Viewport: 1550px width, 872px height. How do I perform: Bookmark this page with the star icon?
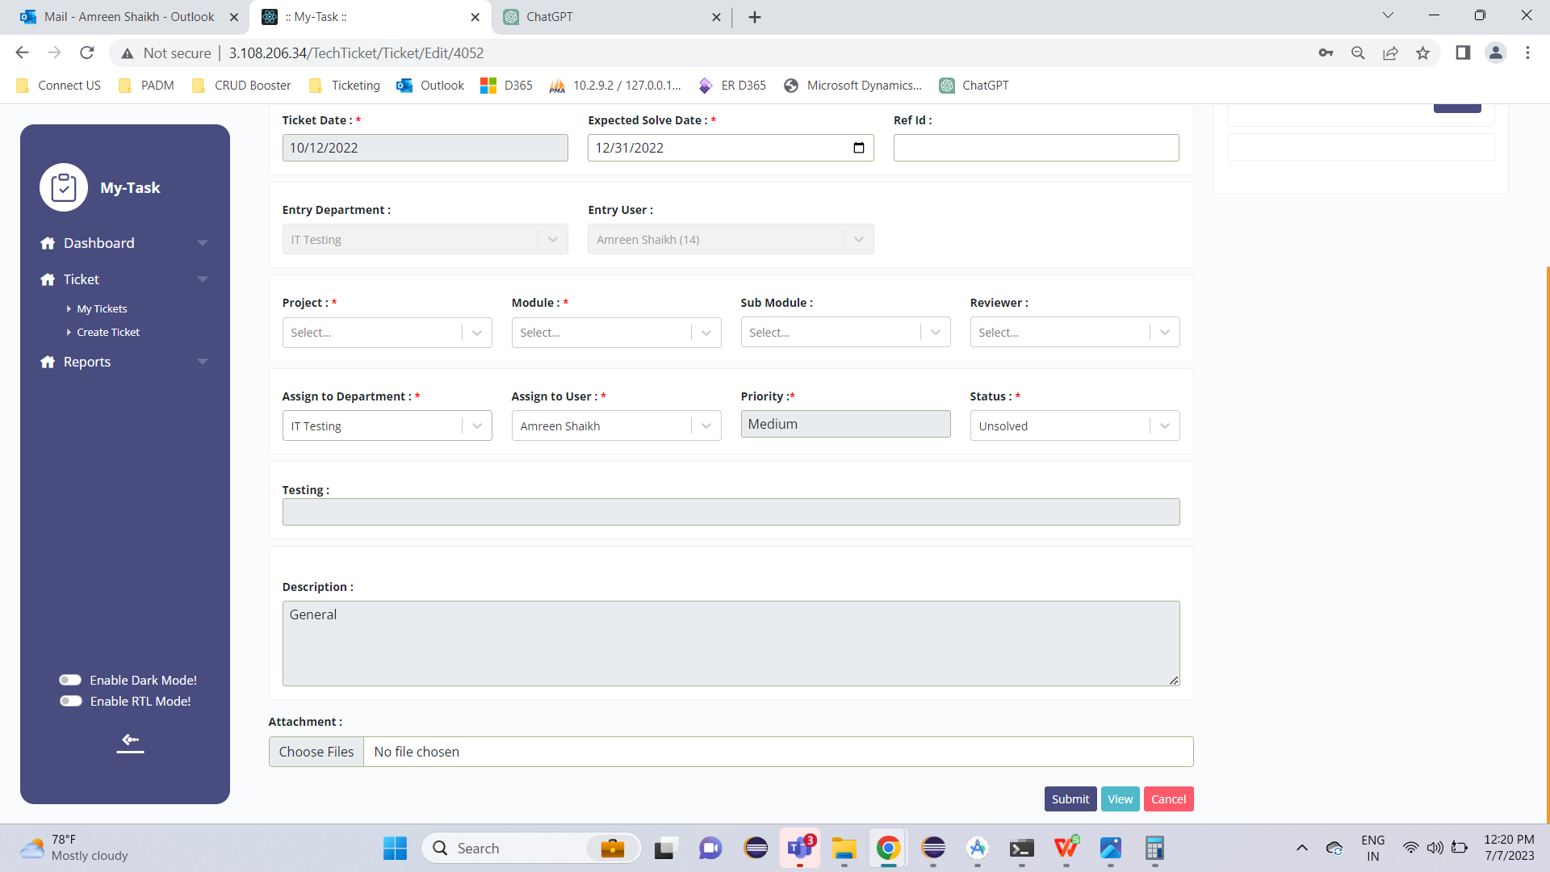[x=1422, y=52]
